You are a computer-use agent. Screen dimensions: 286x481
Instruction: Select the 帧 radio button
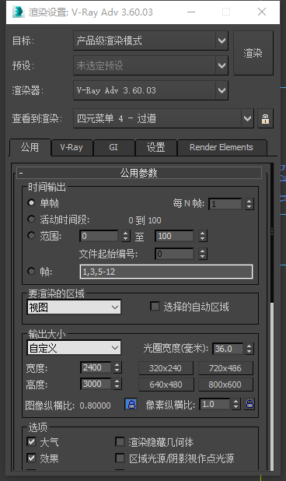coord(31,271)
